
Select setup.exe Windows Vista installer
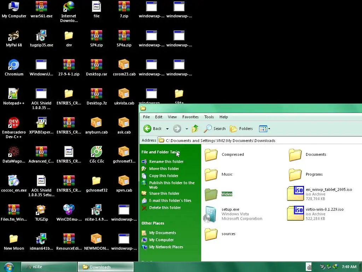pyautogui.click(x=233, y=214)
